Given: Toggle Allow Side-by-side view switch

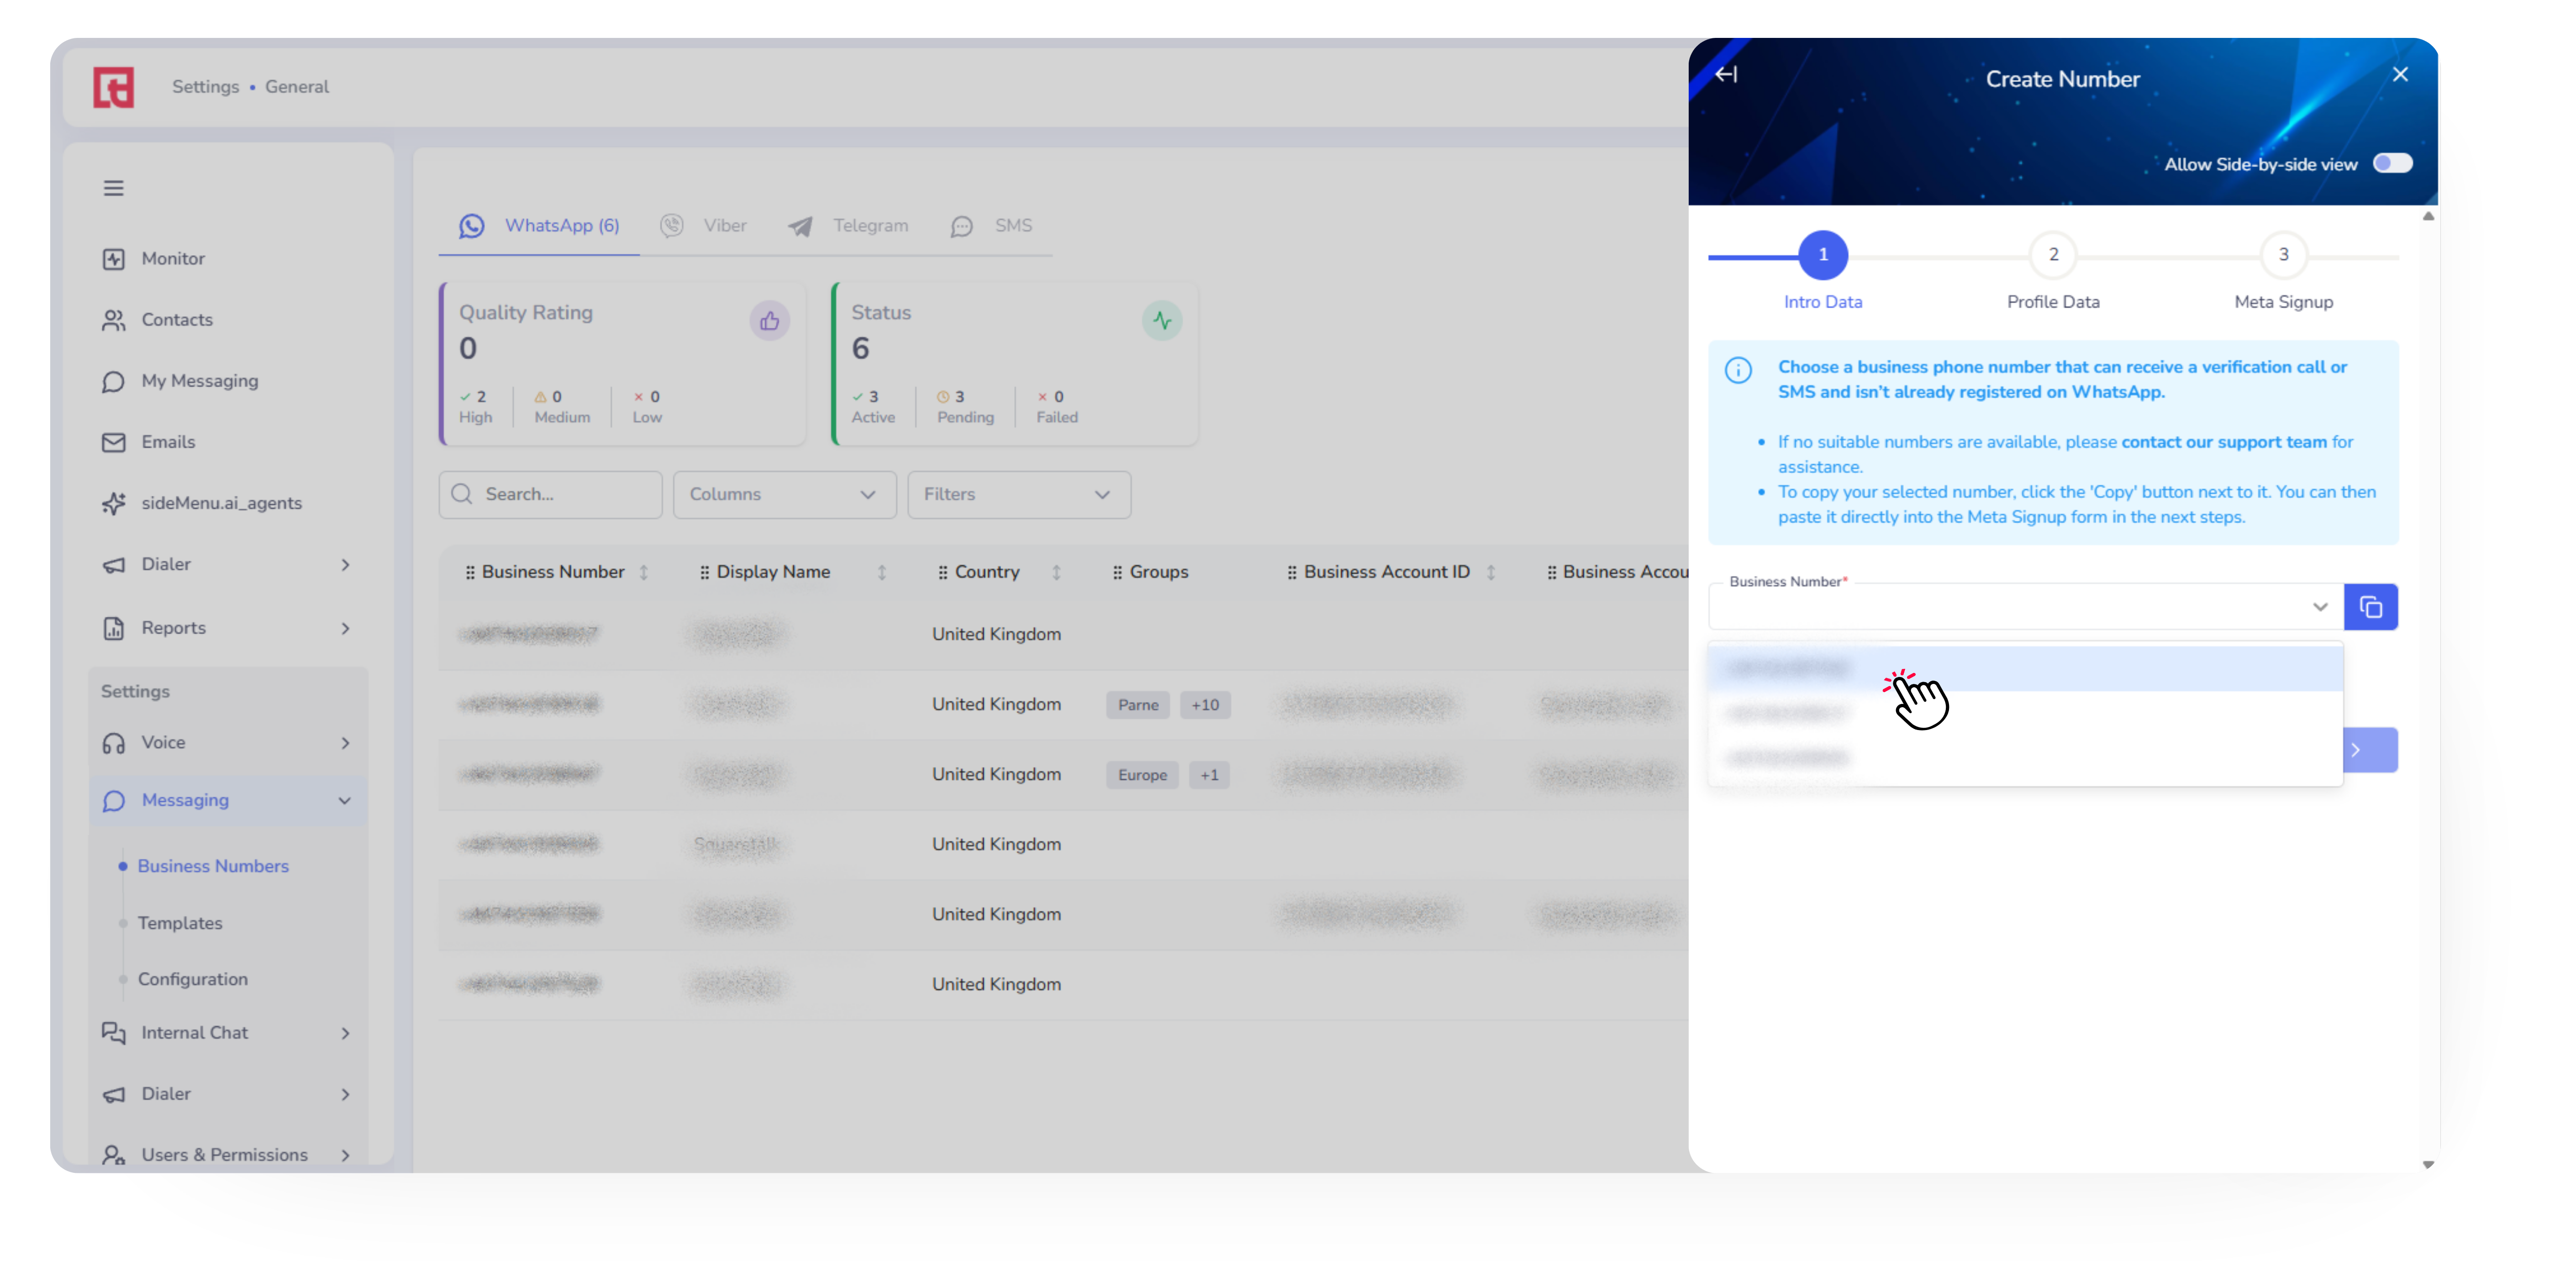Looking at the screenshot, I should [x=2392, y=163].
